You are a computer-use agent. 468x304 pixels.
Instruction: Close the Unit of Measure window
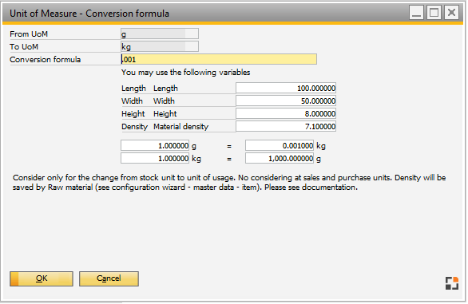pyautogui.click(x=451, y=13)
